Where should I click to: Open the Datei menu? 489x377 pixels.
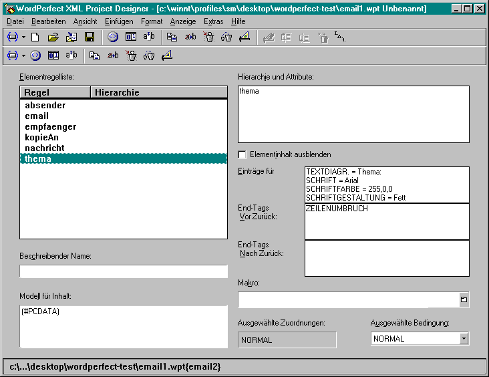click(x=15, y=21)
